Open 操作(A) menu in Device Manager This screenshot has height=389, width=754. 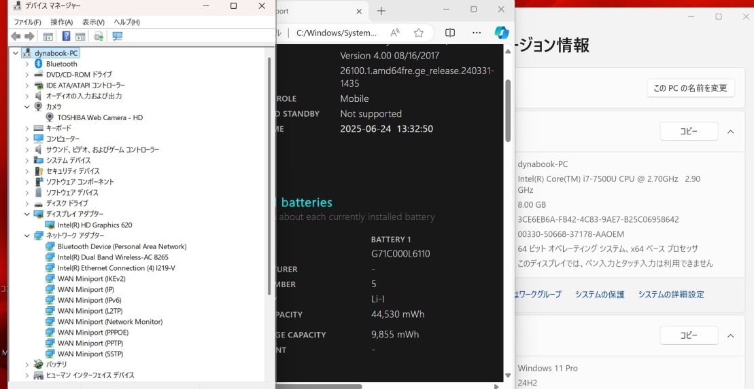62,22
